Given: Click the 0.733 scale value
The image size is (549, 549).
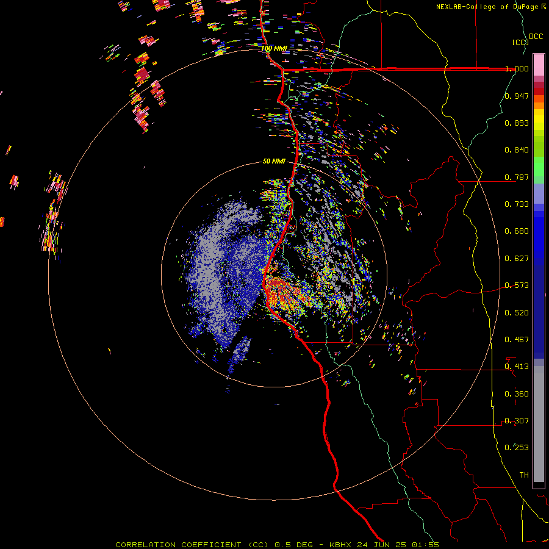Looking at the screenshot, I should pos(517,204).
